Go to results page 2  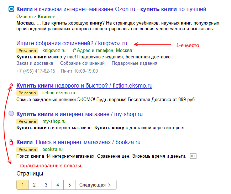coord(34,185)
